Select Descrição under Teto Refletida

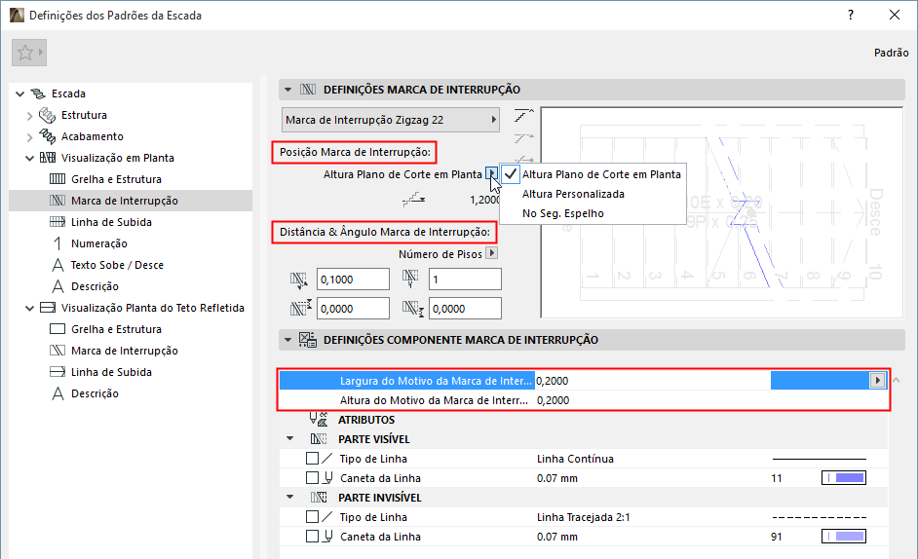point(95,393)
